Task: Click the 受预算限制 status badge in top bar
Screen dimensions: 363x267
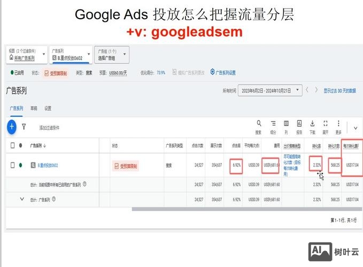Action: [x=56, y=73]
